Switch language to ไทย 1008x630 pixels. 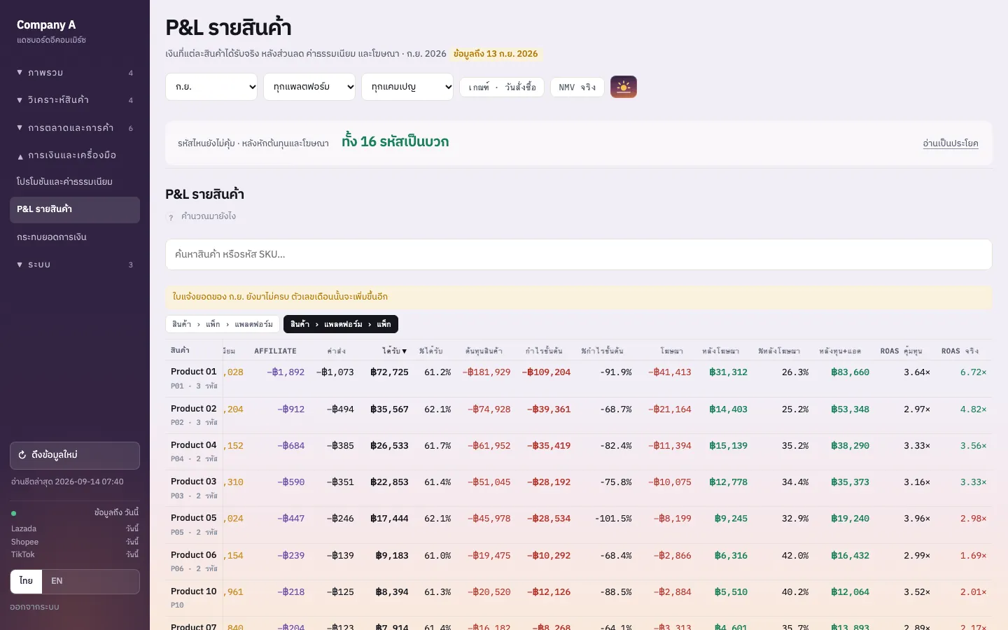(27, 581)
